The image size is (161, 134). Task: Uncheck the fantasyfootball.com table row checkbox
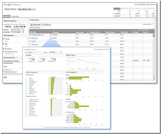30,35
